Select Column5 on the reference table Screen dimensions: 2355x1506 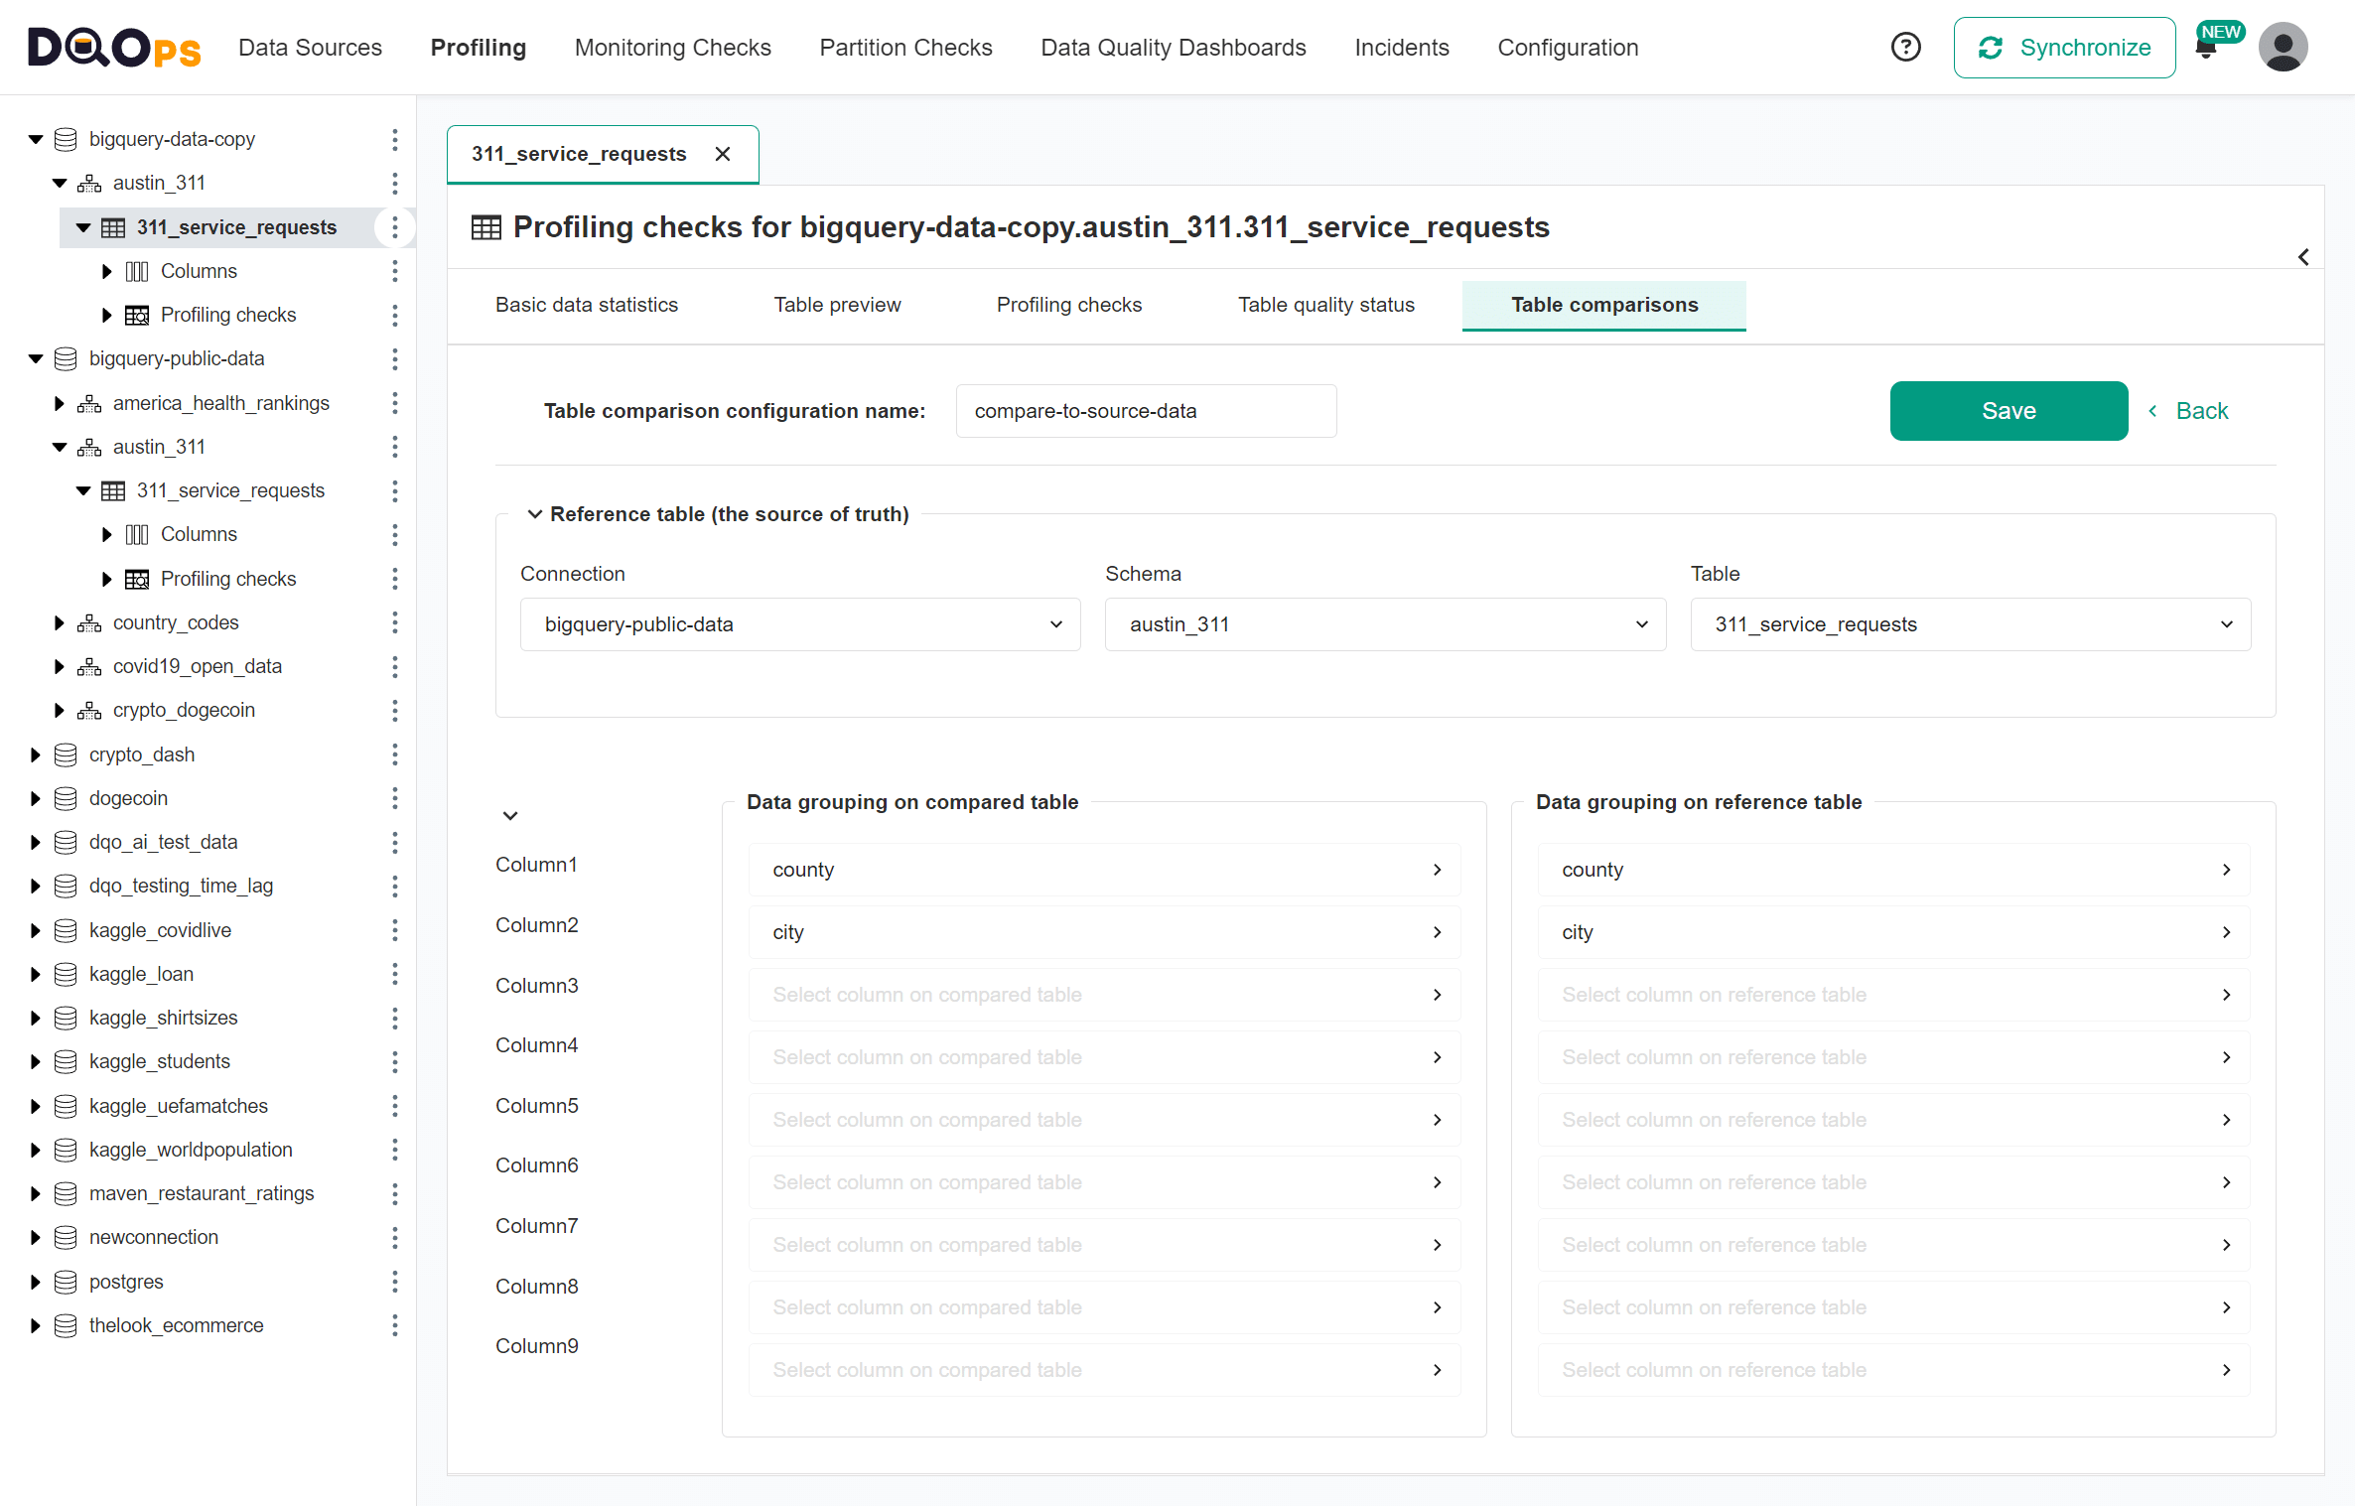click(1893, 1120)
